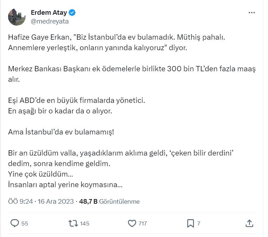This screenshot has width=268, height=237.
Task: Click the 16 Ara 2023 date
Action: (55, 202)
